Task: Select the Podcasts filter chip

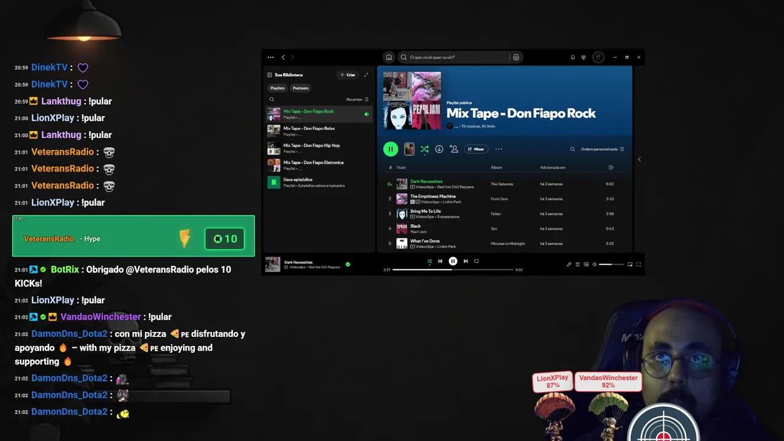Action: click(x=301, y=88)
